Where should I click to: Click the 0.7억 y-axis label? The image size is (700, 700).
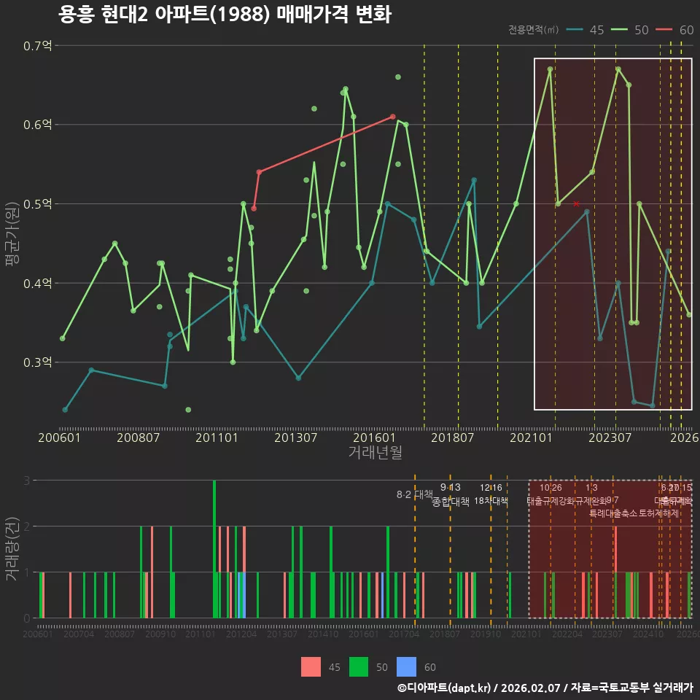tap(37, 45)
